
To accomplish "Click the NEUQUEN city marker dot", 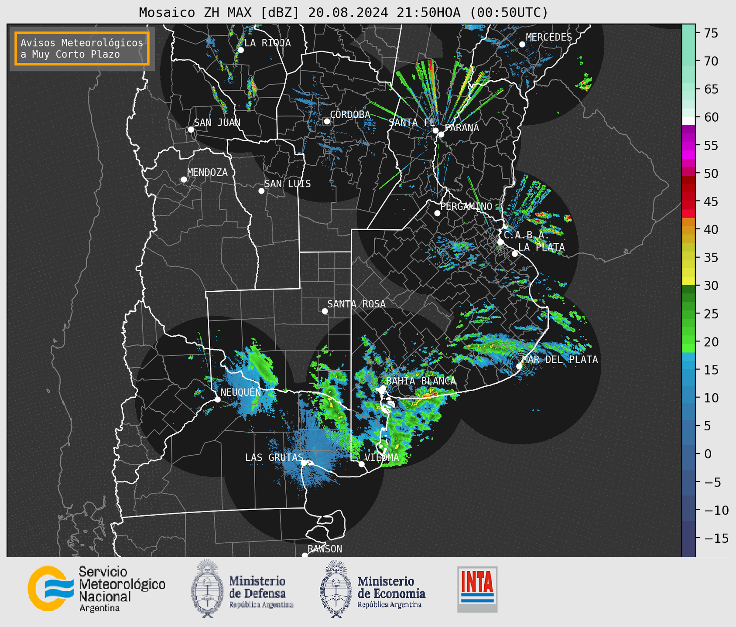I will 217,399.
